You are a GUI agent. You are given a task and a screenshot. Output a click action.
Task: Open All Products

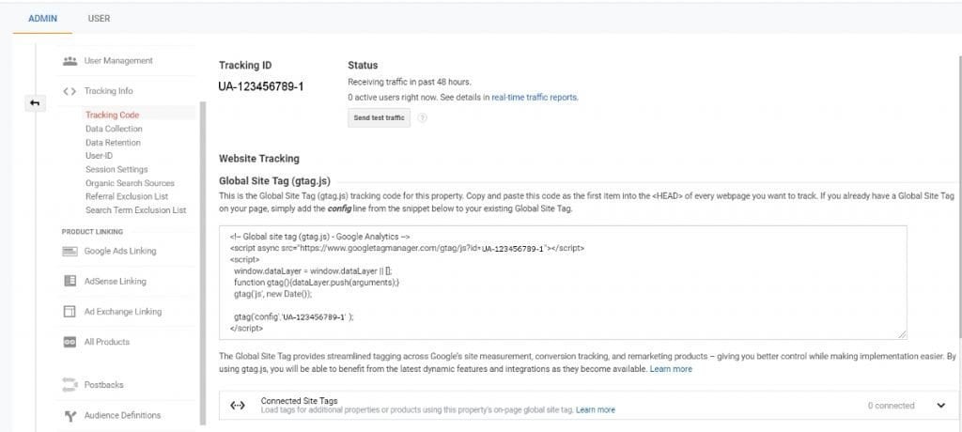click(x=107, y=342)
